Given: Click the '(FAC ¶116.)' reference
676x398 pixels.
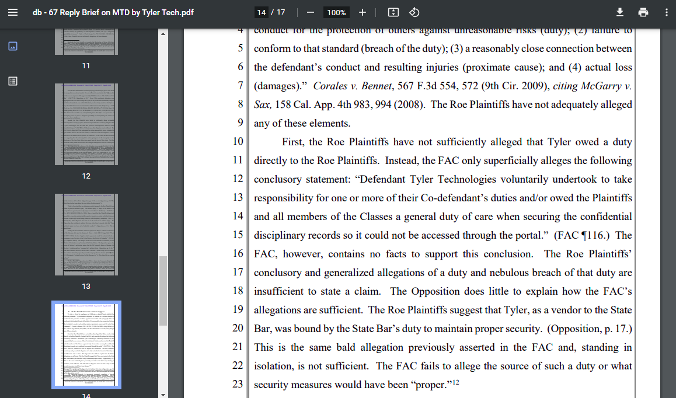Looking at the screenshot, I should (x=582, y=235).
